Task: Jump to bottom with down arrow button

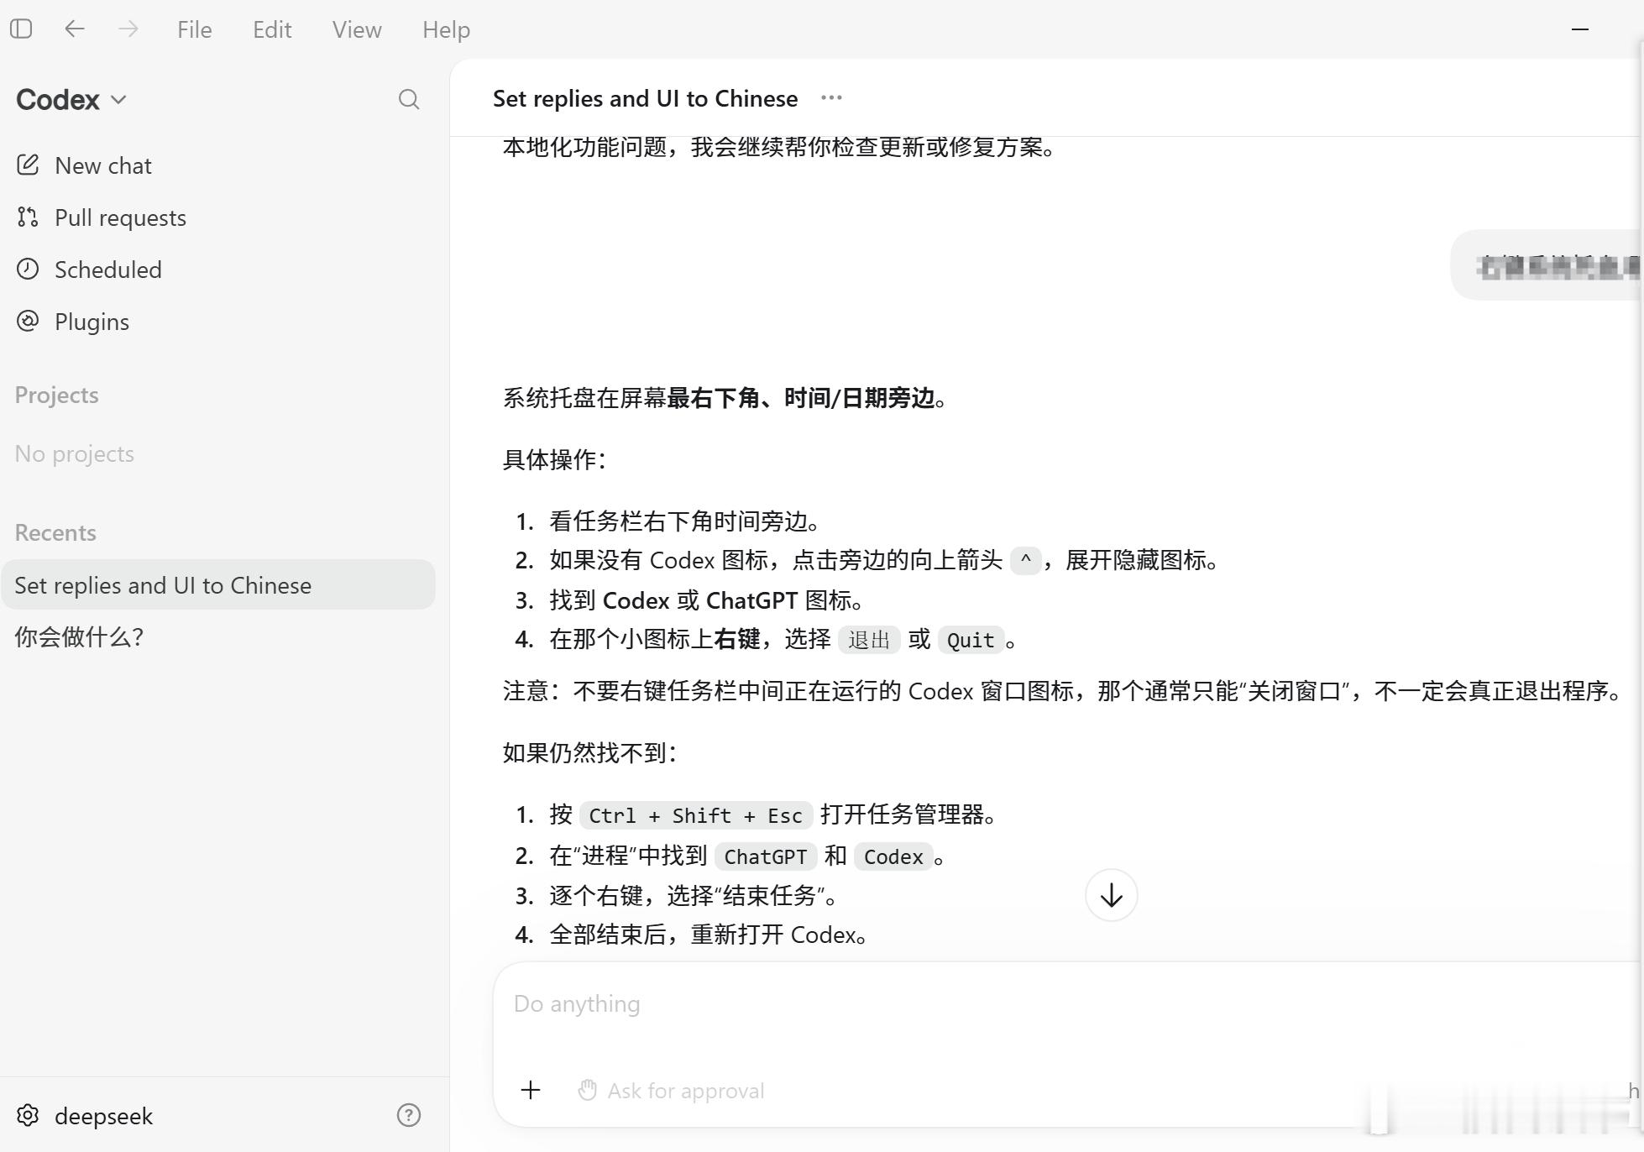Action: tap(1111, 895)
